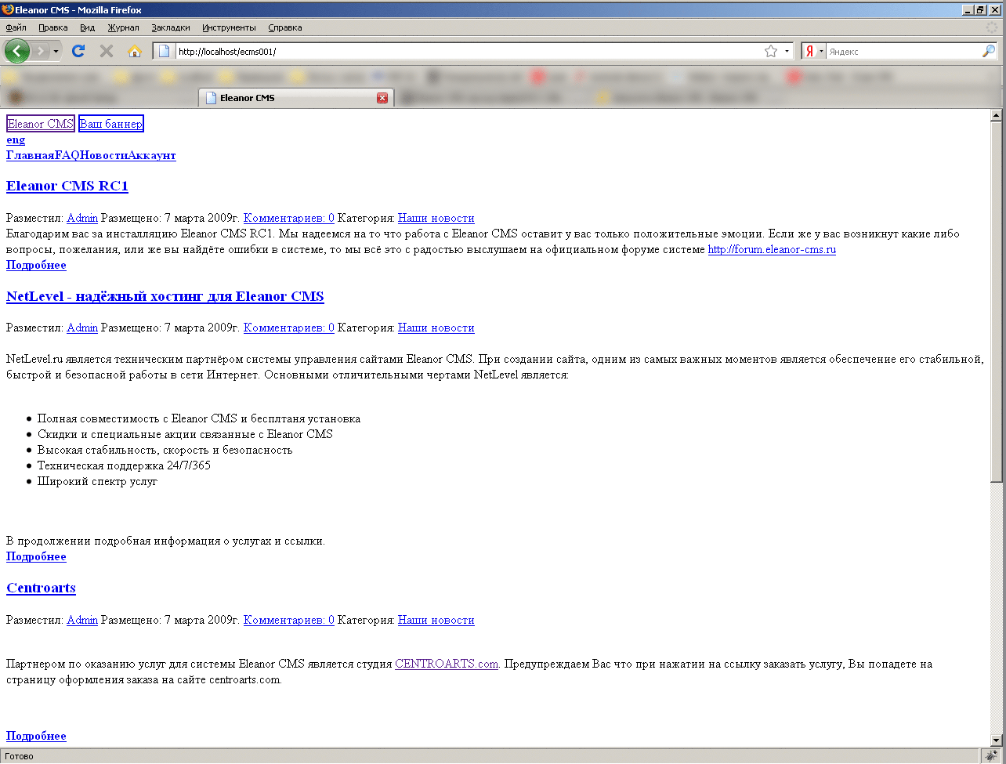Visit the CENTROARTS.com link

[x=447, y=664]
